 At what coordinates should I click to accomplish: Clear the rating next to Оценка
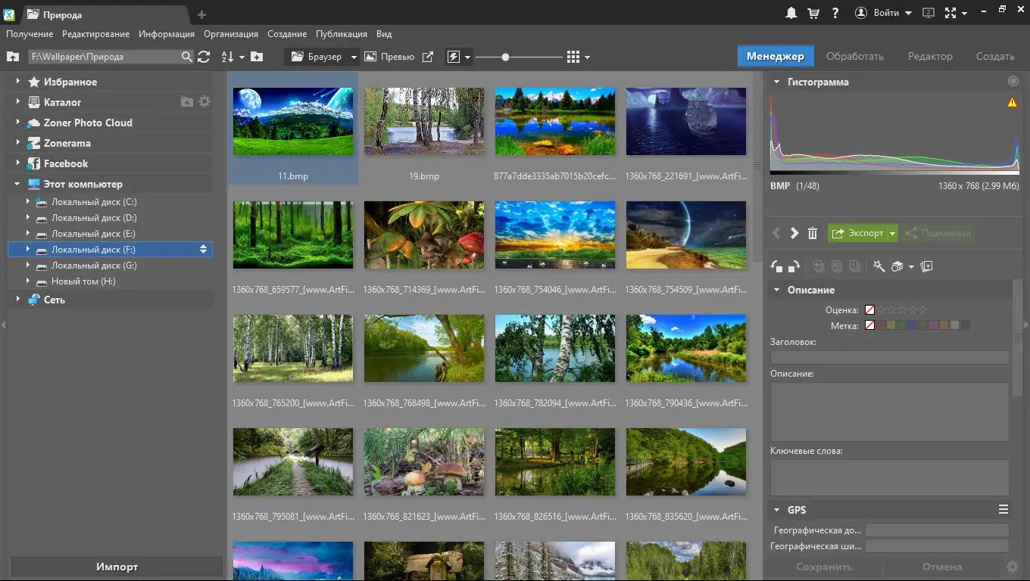(869, 309)
